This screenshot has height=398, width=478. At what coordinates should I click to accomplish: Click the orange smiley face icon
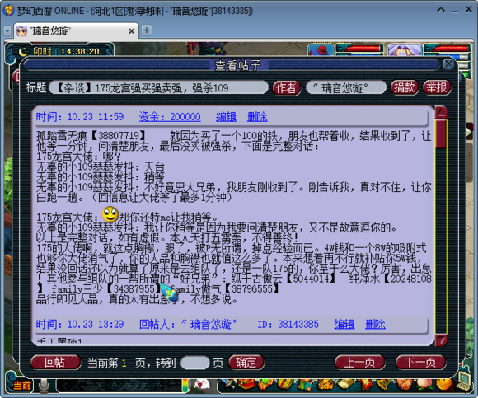point(443,384)
